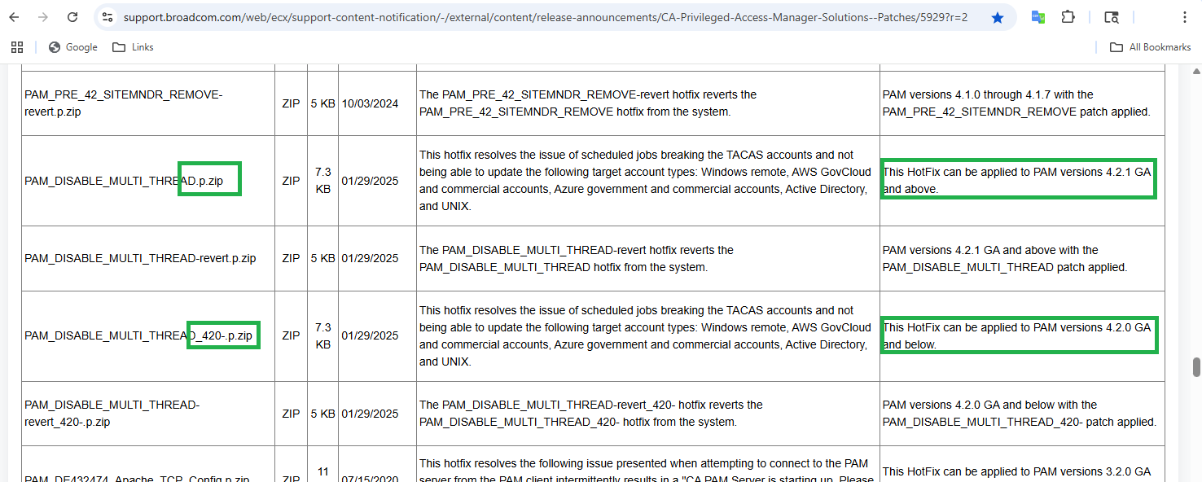Open the Google bookmark
This screenshot has height=482, width=1202.
[x=72, y=47]
